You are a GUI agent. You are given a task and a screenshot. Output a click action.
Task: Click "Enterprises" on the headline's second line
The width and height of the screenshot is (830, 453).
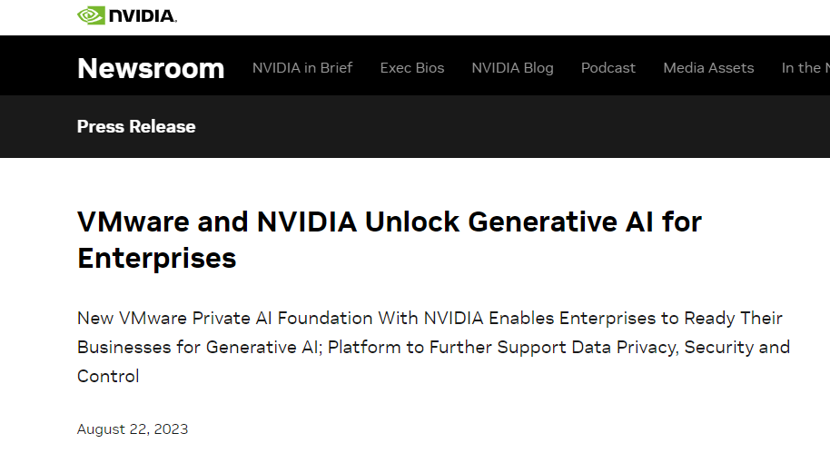(157, 259)
